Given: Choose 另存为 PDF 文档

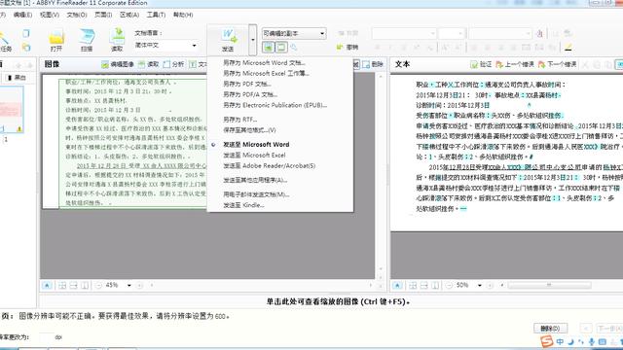Looking at the screenshot, I should [x=246, y=85].
